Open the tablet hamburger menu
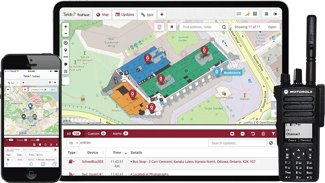This screenshot has width=325, height=183. (266, 14)
